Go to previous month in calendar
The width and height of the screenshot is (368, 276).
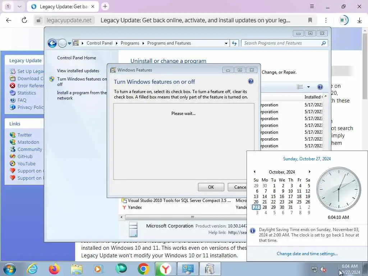pyautogui.click(x=255, y=172)
